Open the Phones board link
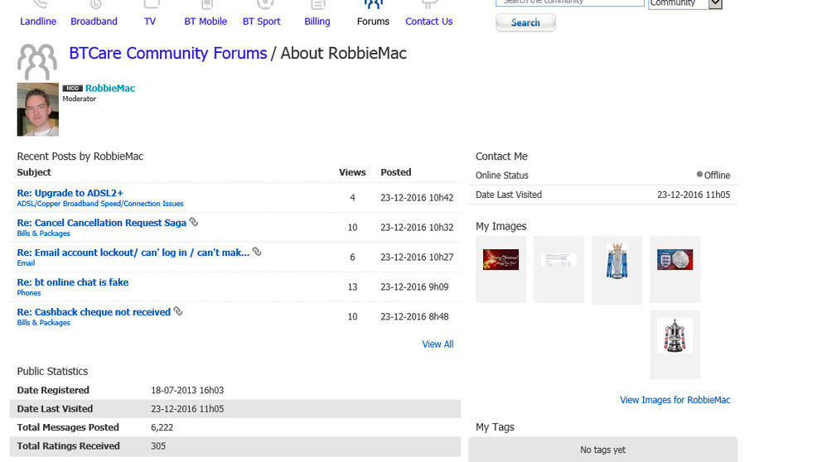Viewport: 827px width, 462px height. click(28, 293)
